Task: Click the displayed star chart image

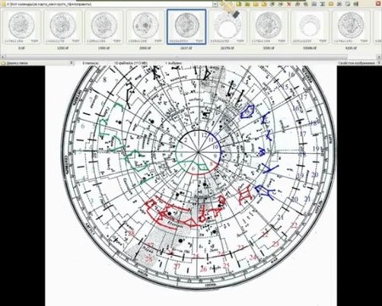Action: (x=191, y=185)
